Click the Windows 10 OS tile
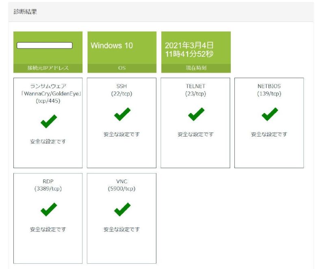The height and width of the screenshot is (269, 325). click(x=112, y=45)
